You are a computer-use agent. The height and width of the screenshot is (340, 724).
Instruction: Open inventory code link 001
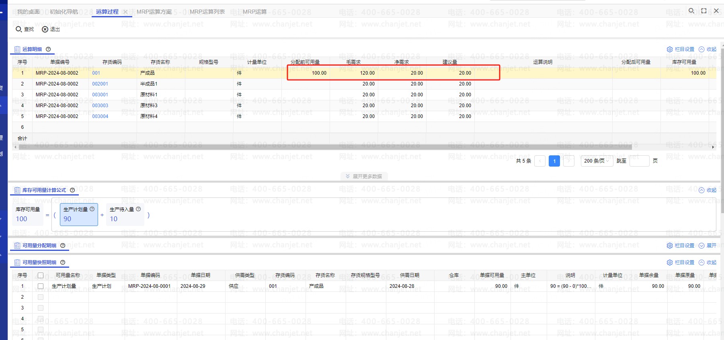coord(96,73)
